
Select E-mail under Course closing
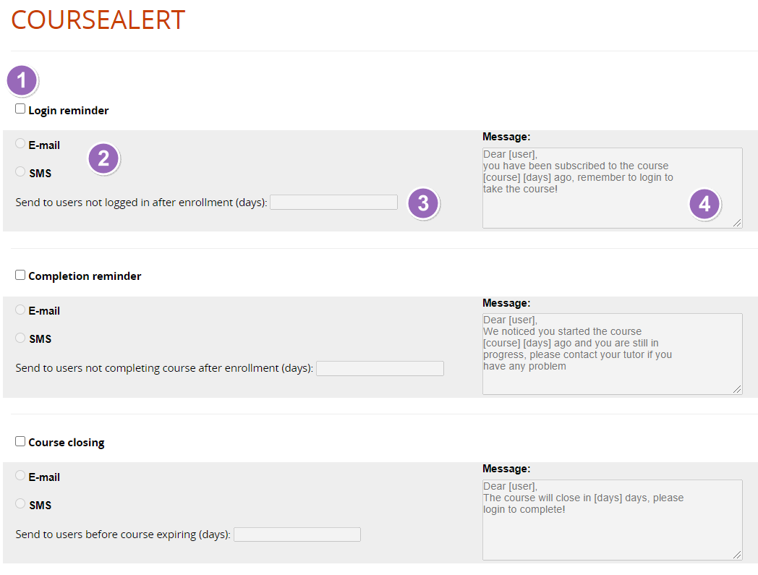(20, 475)
